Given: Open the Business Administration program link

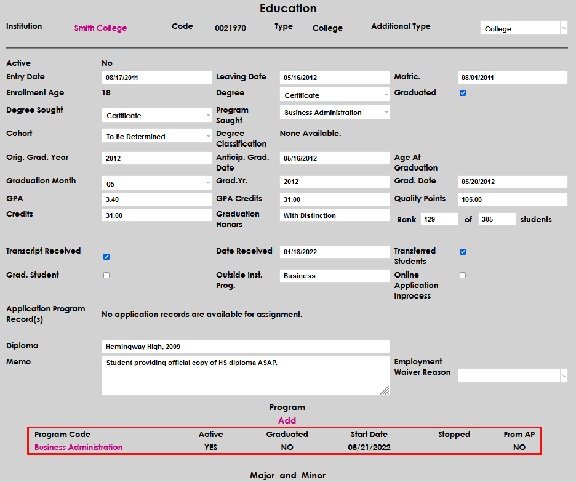Looking at the screenshot, I should tap(78, 448).
